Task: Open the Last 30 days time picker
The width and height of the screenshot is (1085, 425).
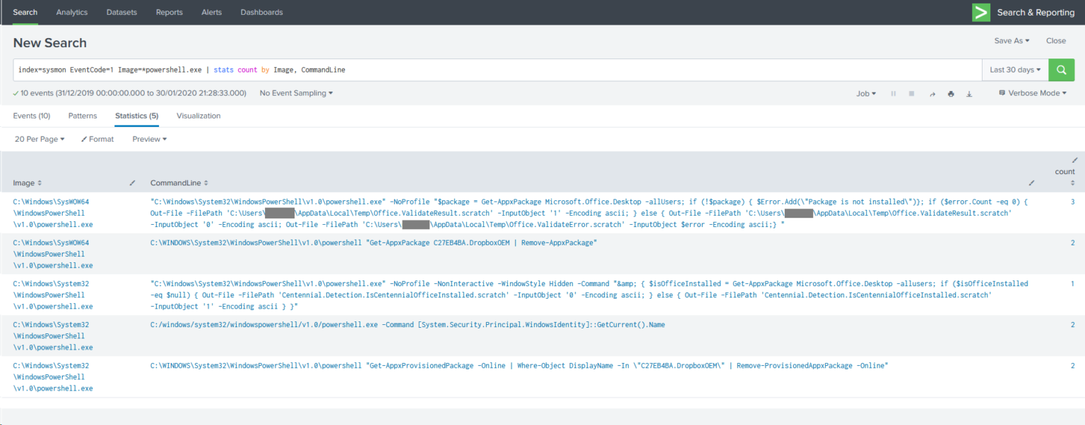Action: click(1014, 70)
